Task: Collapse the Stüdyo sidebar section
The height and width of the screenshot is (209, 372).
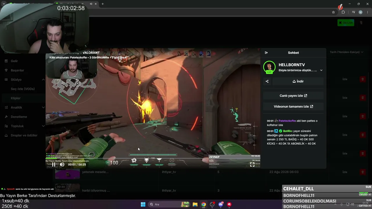Action: click(x=43, y=80)
